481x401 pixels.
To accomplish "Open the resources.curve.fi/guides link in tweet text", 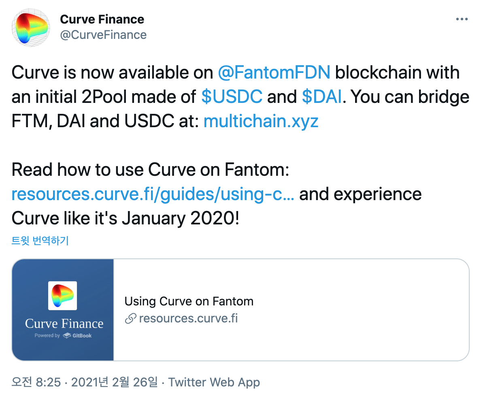I will tap(153, 194).
